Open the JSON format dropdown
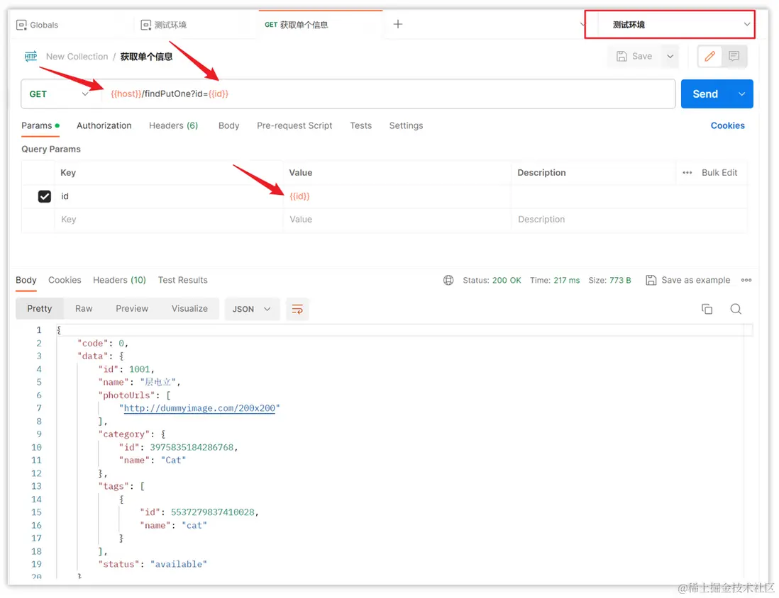Screen dimensions: 779x598 [x=252, y=309]
